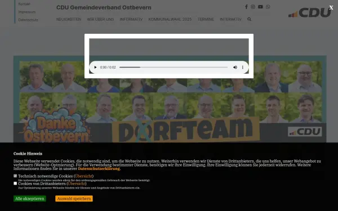The image size is (338, 211).
Task: Mute the audio player volume
Action: point(235,68)
